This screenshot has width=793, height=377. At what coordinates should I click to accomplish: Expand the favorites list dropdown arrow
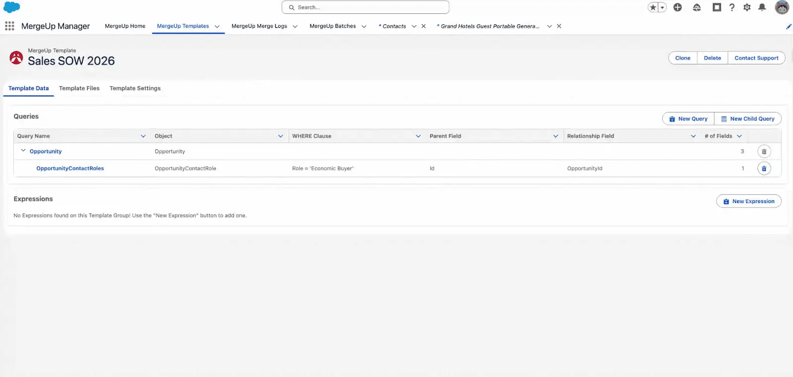tap(662, 7)
